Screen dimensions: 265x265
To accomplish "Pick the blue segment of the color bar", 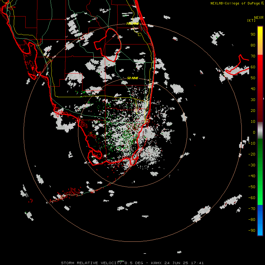I will click(x=260, y=220).
